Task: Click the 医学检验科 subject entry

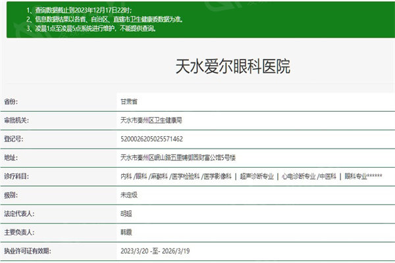Action: (186, 176)
